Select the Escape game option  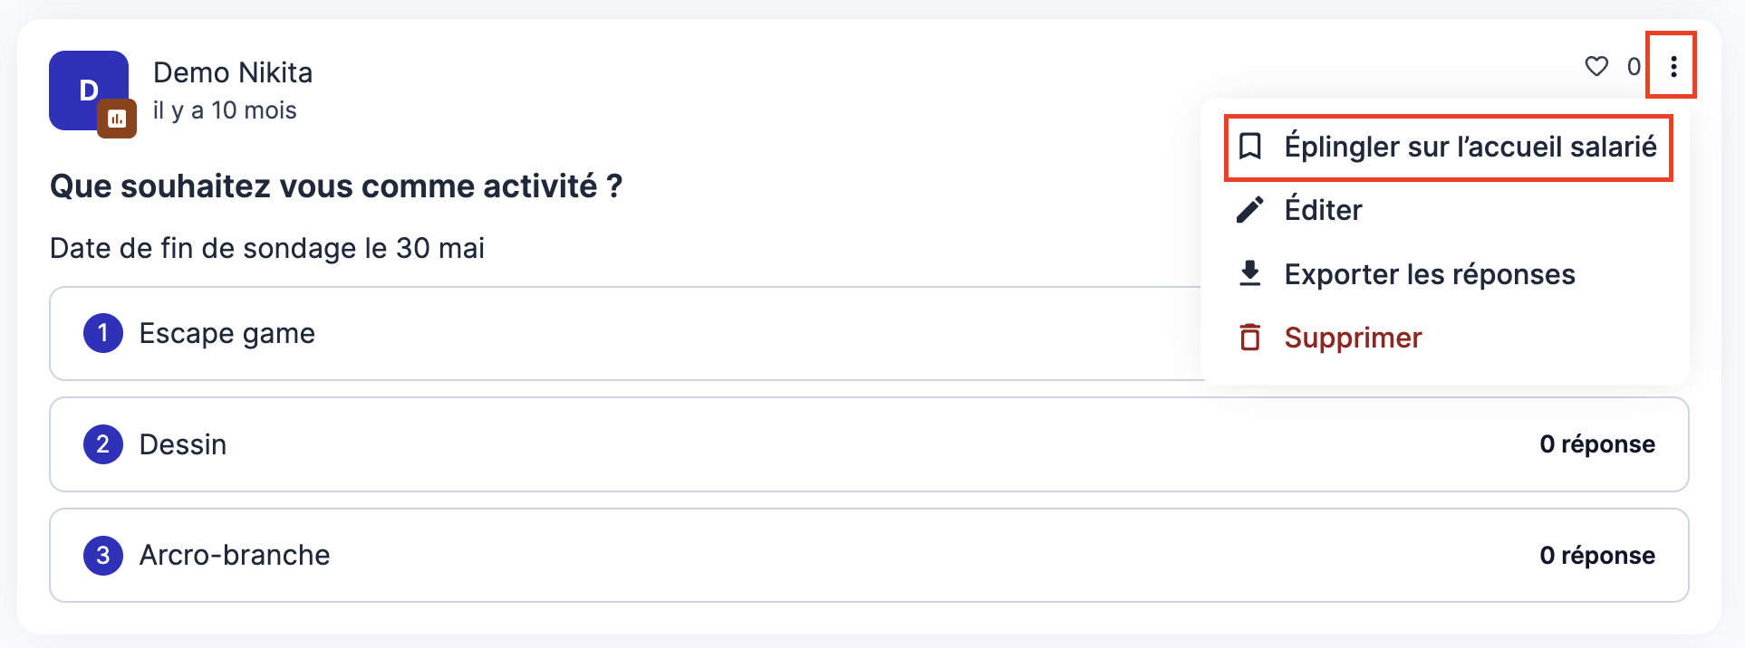pyautogui.click(x=627, y=334)
